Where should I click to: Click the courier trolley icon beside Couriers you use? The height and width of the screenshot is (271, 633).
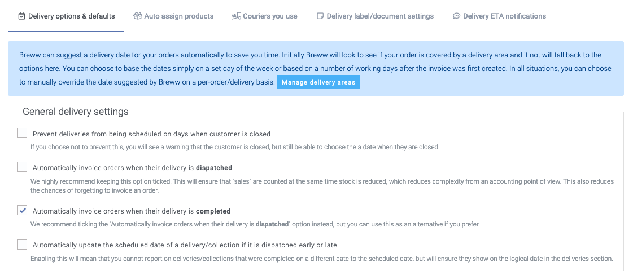(x=236, y=16)
